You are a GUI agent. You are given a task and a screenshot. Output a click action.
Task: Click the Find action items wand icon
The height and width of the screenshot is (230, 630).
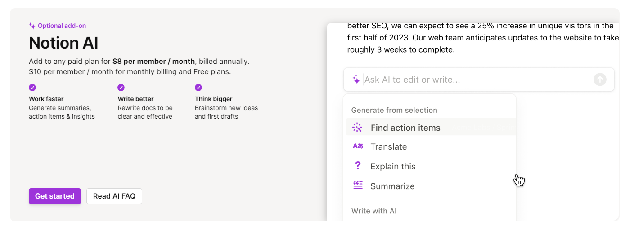click(357, 128)
